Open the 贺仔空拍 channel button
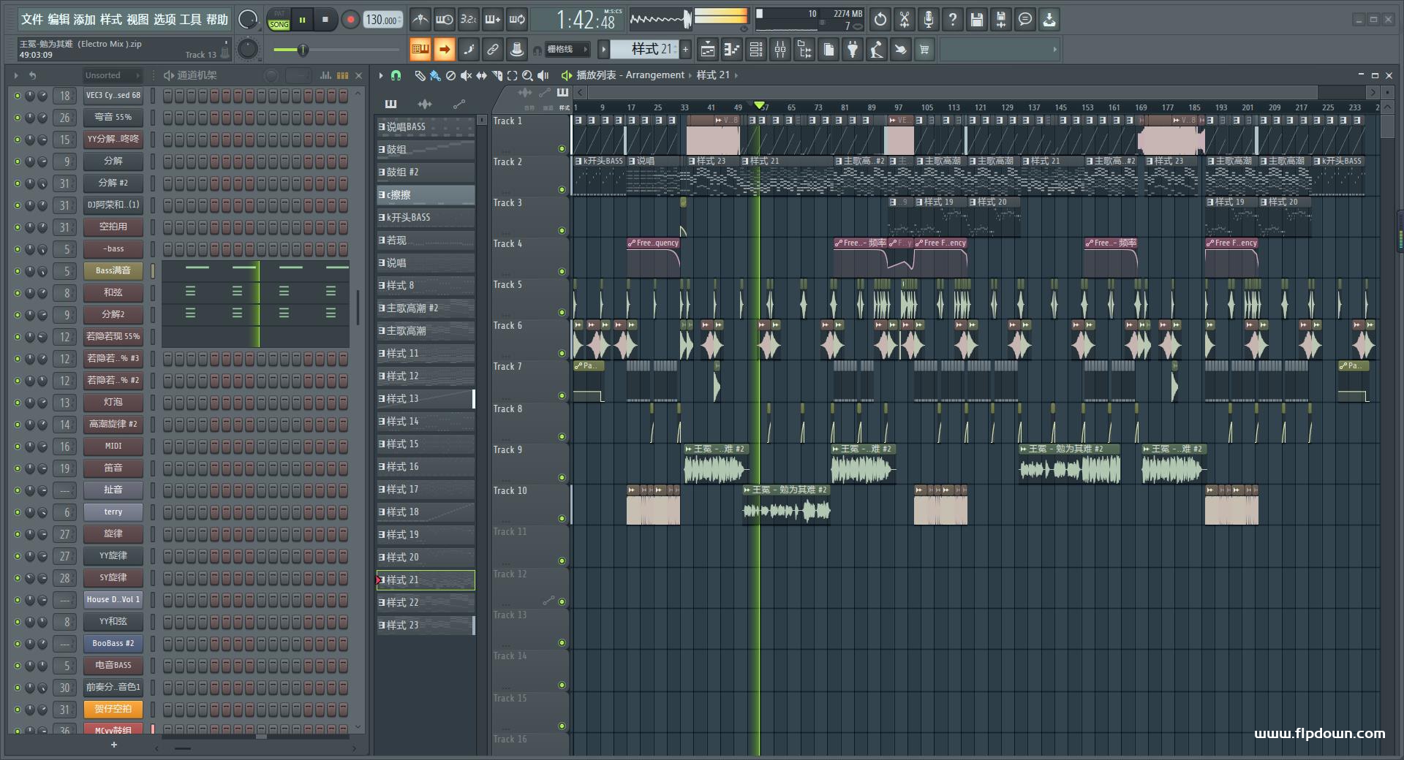Viewport: 1404px width, 760px height. coord(113,709)
